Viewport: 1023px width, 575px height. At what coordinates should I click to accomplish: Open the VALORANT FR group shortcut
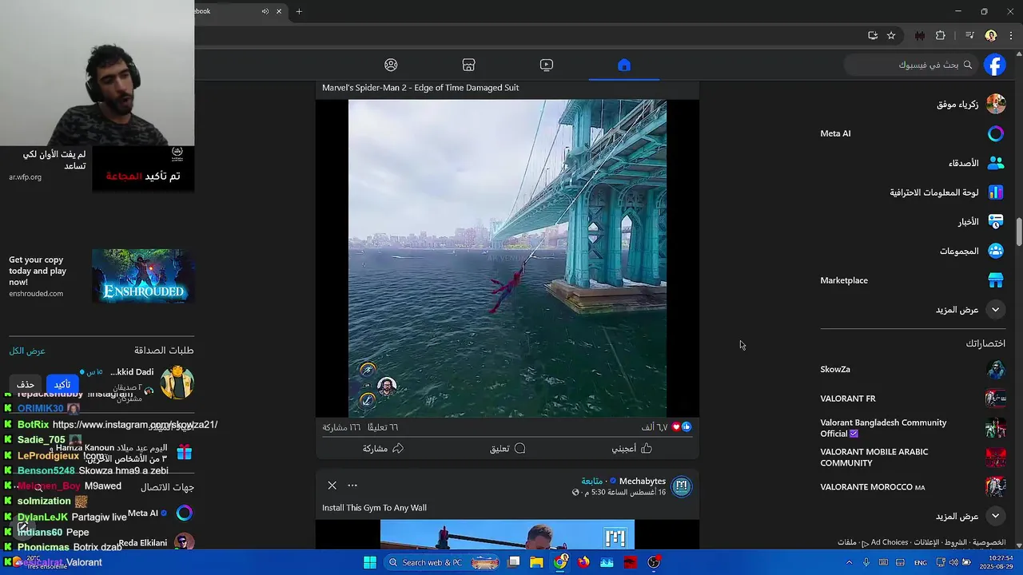(x=913, y=399)
